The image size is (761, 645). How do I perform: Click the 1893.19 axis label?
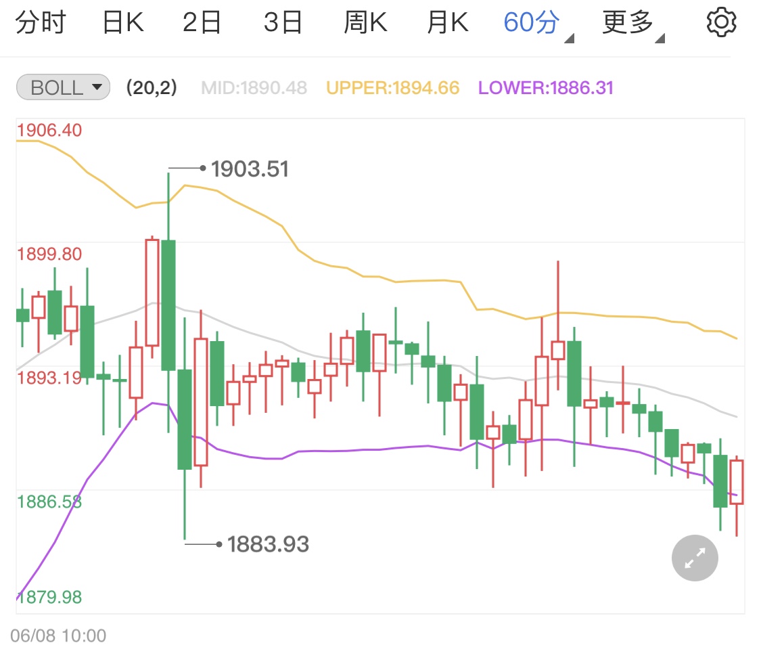[49, 378]
